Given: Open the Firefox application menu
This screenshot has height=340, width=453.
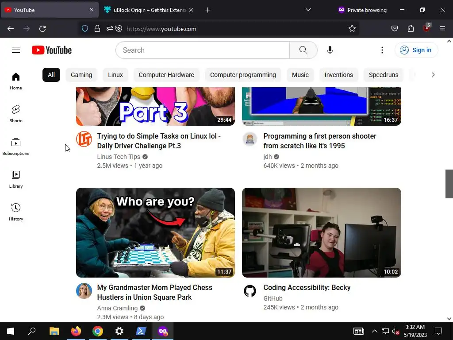Looking at the screenshot, I should (x=442, y=29).
